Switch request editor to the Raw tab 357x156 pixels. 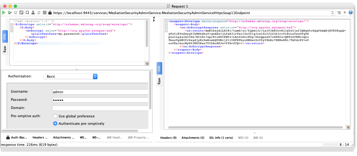[5, 49]
